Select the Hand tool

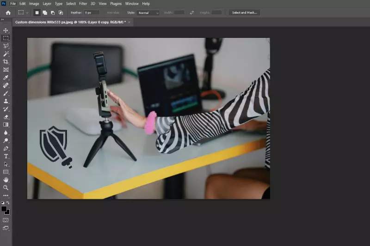6,180
